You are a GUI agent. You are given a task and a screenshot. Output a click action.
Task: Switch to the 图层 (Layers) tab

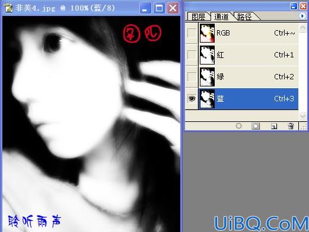click(x=199, y=17)
